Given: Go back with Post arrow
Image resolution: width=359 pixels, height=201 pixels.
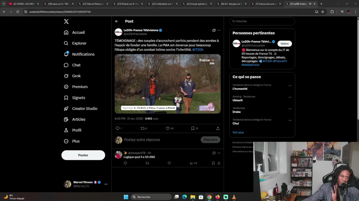Looking at the screenshot, I should click(x=117, y=21).
